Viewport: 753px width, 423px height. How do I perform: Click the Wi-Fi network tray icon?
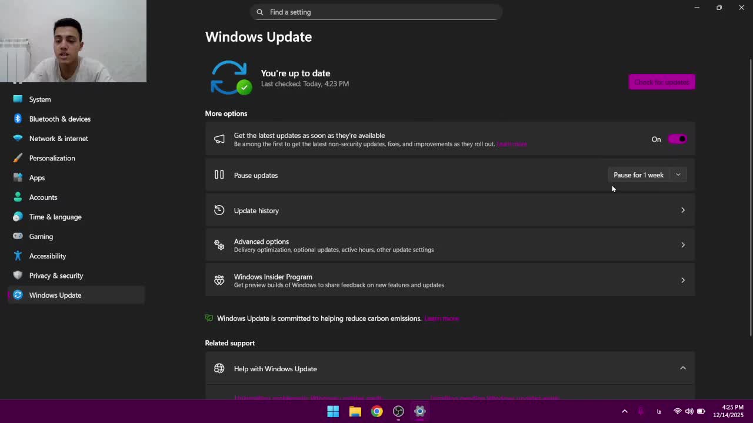678,411
